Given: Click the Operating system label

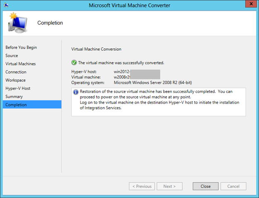Looking at the screenshot, I should click(88, 82).
